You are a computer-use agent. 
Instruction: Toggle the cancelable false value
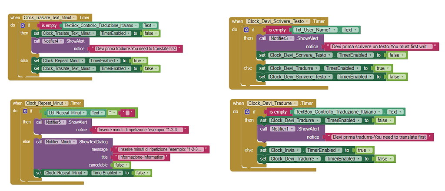pos(119,165)
